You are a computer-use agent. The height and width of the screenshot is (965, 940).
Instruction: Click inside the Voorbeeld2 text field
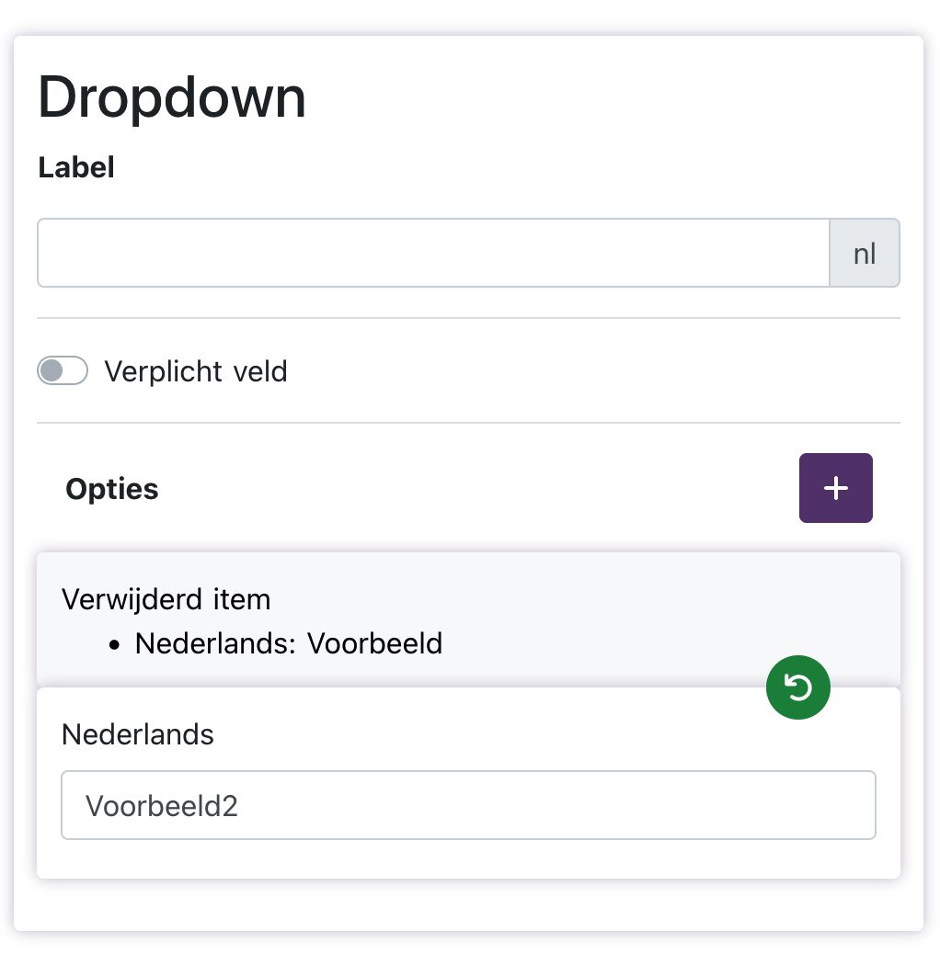pyautogui.click(x=468, y=804)
